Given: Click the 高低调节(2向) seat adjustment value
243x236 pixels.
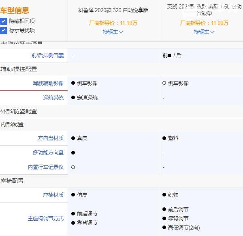Looking at the screenshot, I should 184,228.
